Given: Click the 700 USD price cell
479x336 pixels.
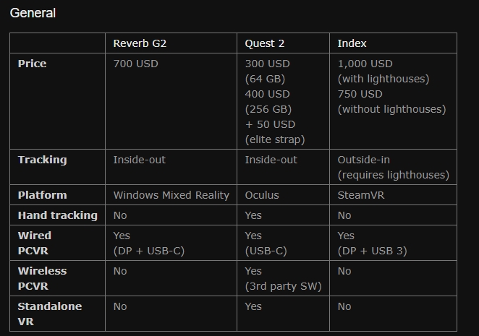Looking at the screenshot, I should 135,64.
